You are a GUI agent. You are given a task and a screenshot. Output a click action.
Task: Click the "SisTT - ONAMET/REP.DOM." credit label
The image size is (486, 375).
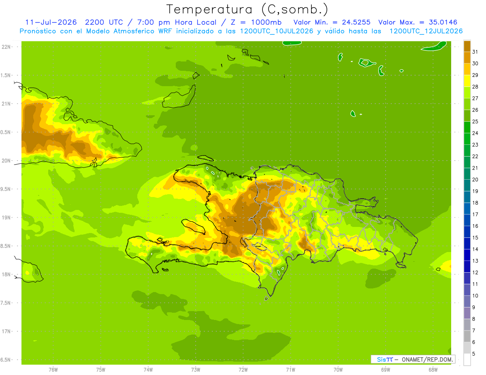[x=413, y=359]
